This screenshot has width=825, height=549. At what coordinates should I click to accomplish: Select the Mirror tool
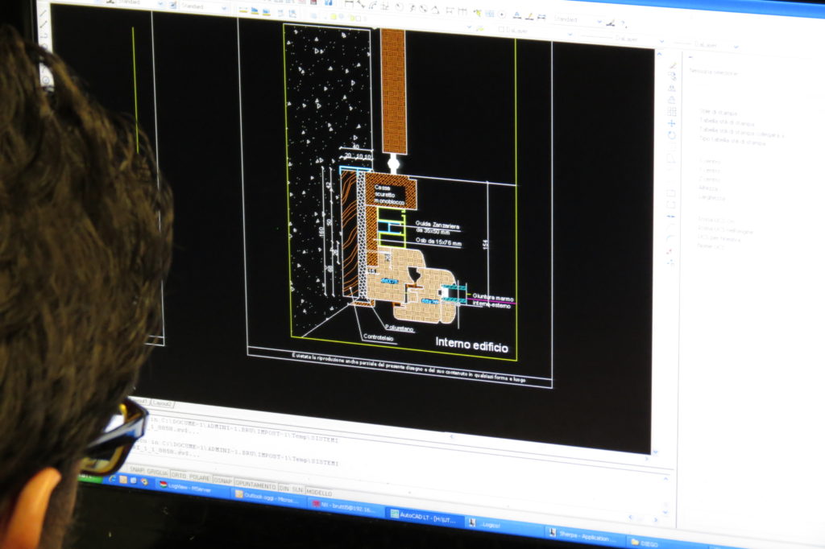(x=672, y=89)
